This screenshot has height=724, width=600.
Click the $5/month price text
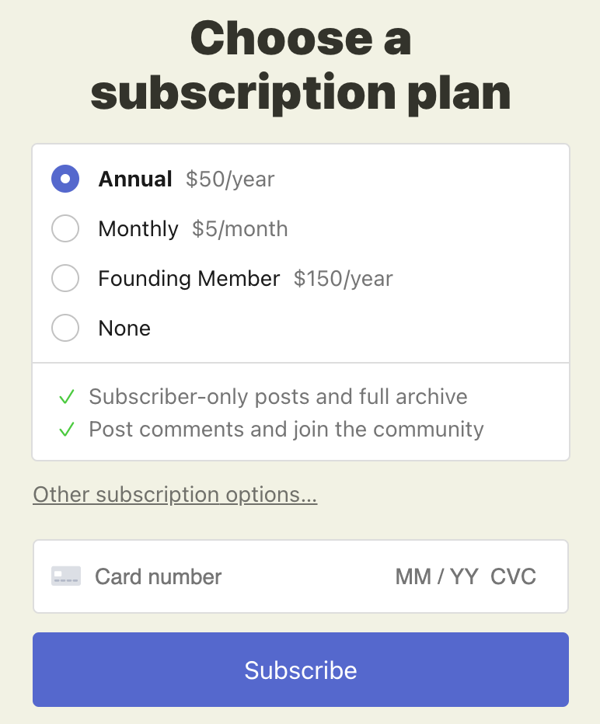239,229
